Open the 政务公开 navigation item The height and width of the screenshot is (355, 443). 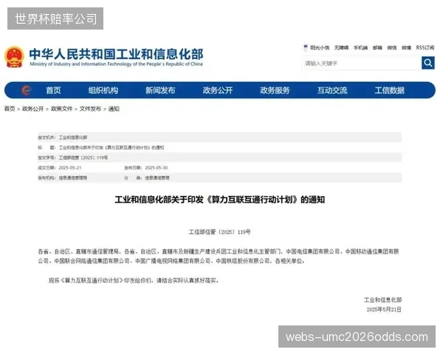click(x=218, y=90)
